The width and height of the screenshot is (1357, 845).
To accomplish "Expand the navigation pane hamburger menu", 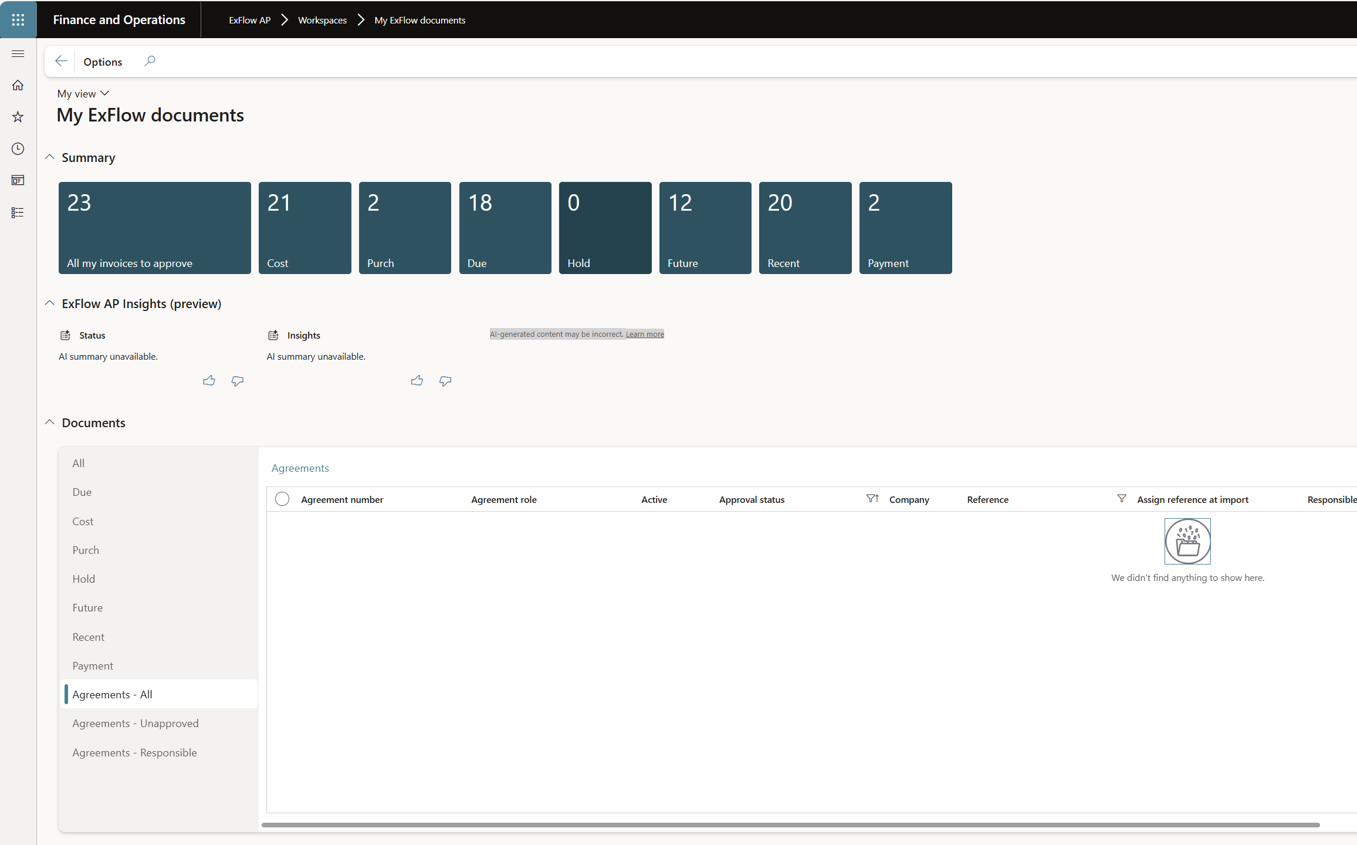I will click(18, 54).
